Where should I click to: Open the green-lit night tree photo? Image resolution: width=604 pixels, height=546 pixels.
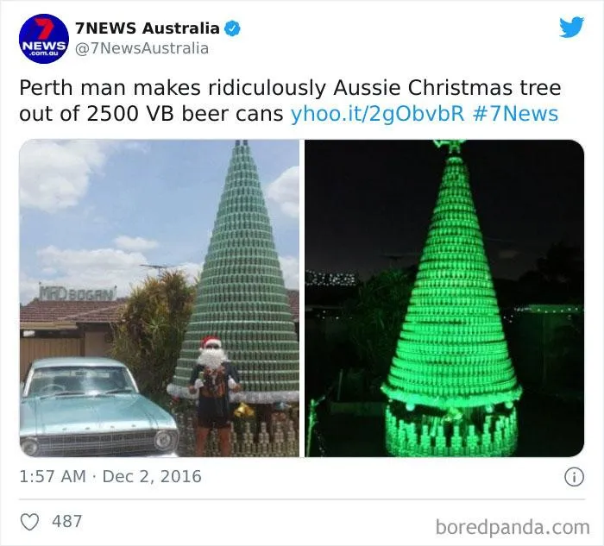coord(444,298)
